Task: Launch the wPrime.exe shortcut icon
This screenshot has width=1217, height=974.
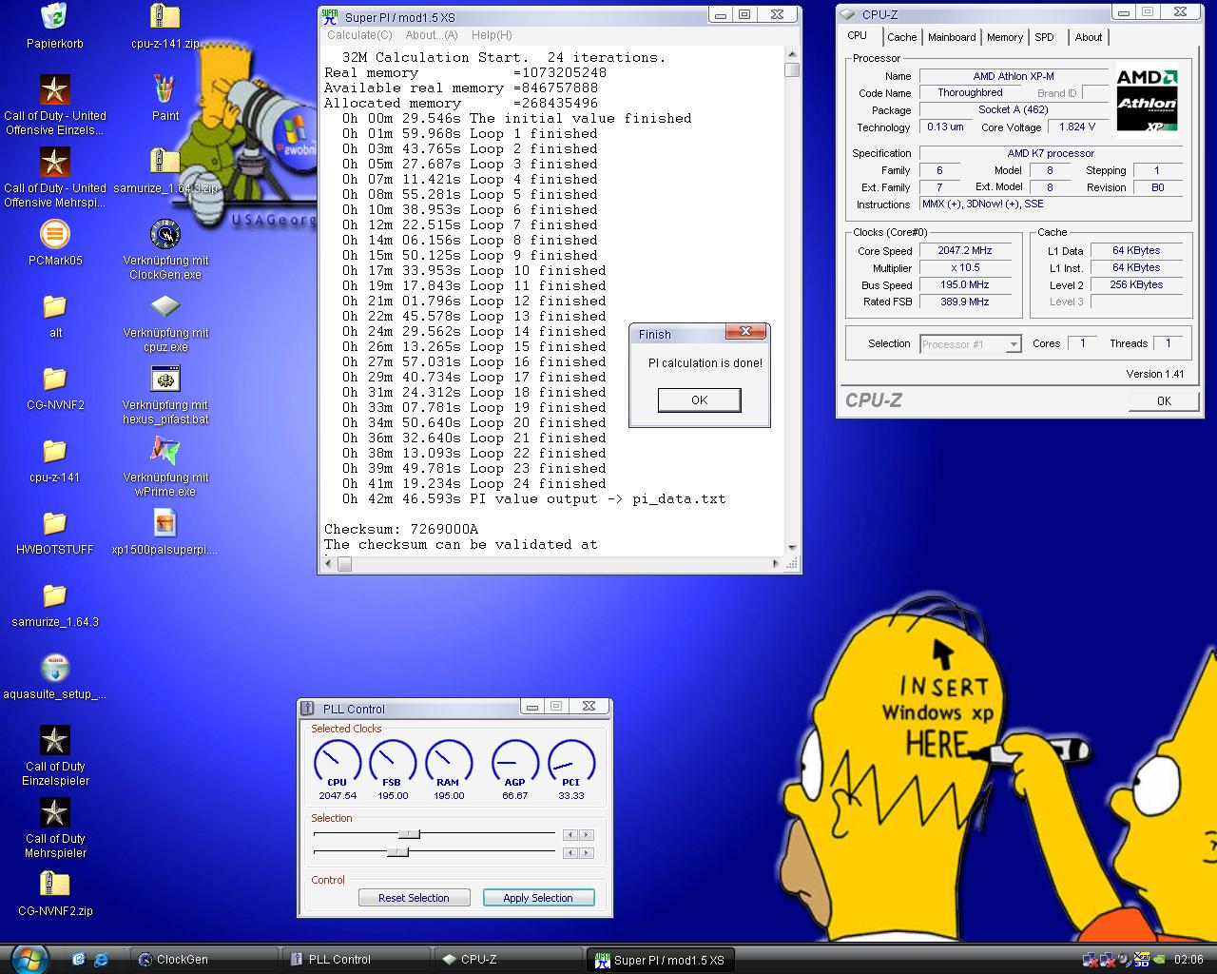Action: pos(165,451)
